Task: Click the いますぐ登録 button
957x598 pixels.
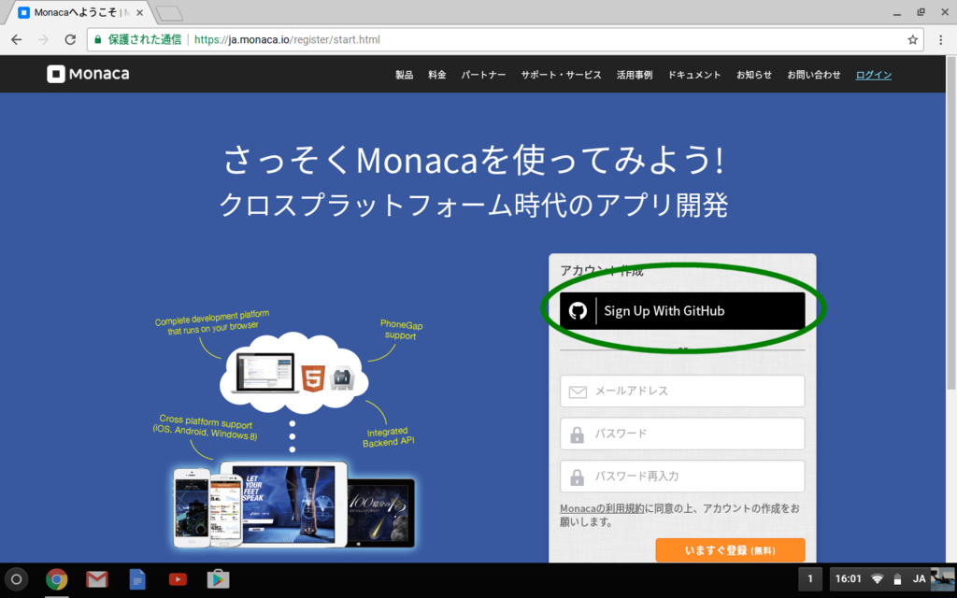Action: point(730,549)
